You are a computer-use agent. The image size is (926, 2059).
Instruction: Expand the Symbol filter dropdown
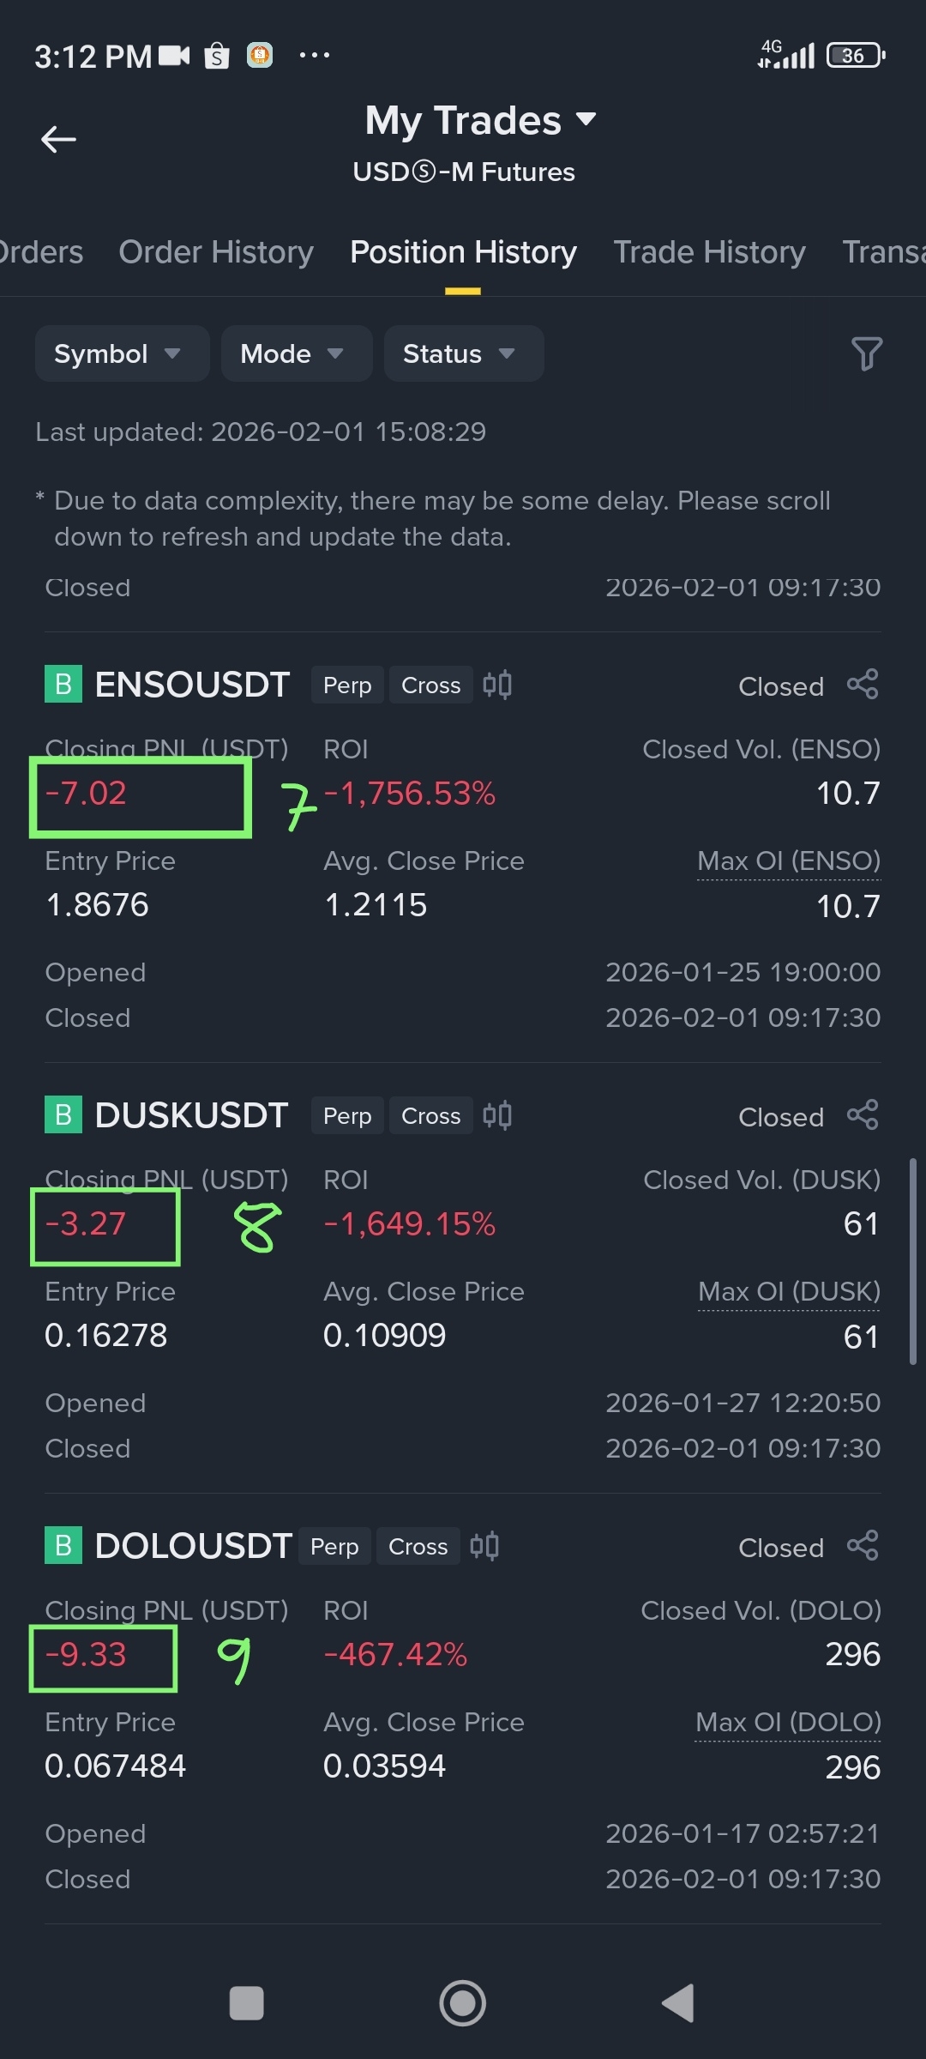pos(122,353)
